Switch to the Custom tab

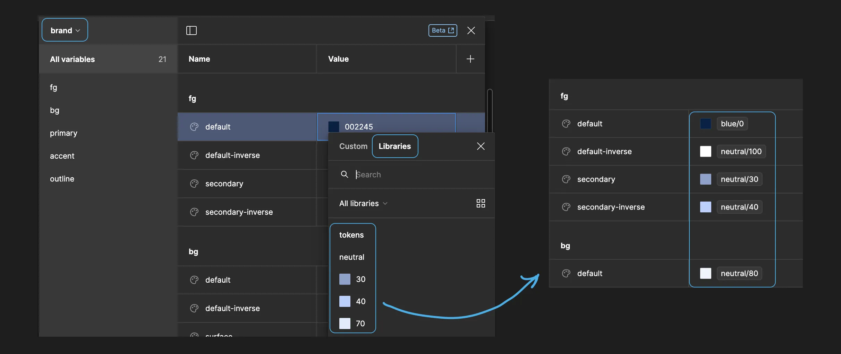click(x=353, y=146)
